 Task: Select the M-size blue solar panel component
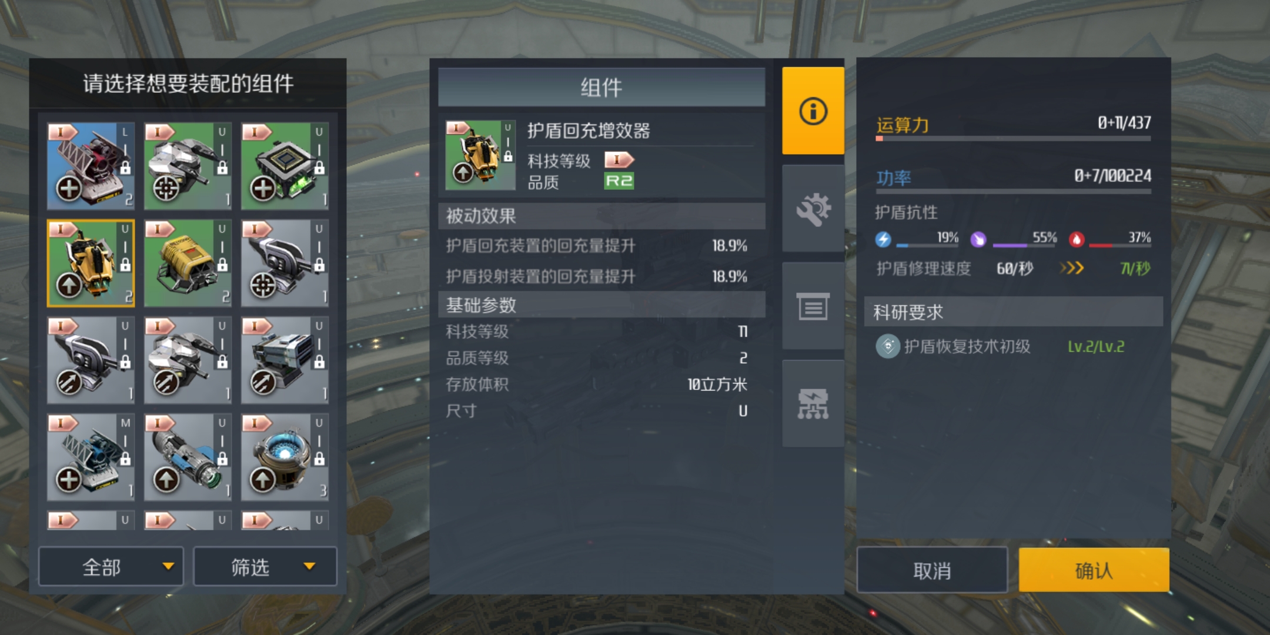(x=91, y=457)
